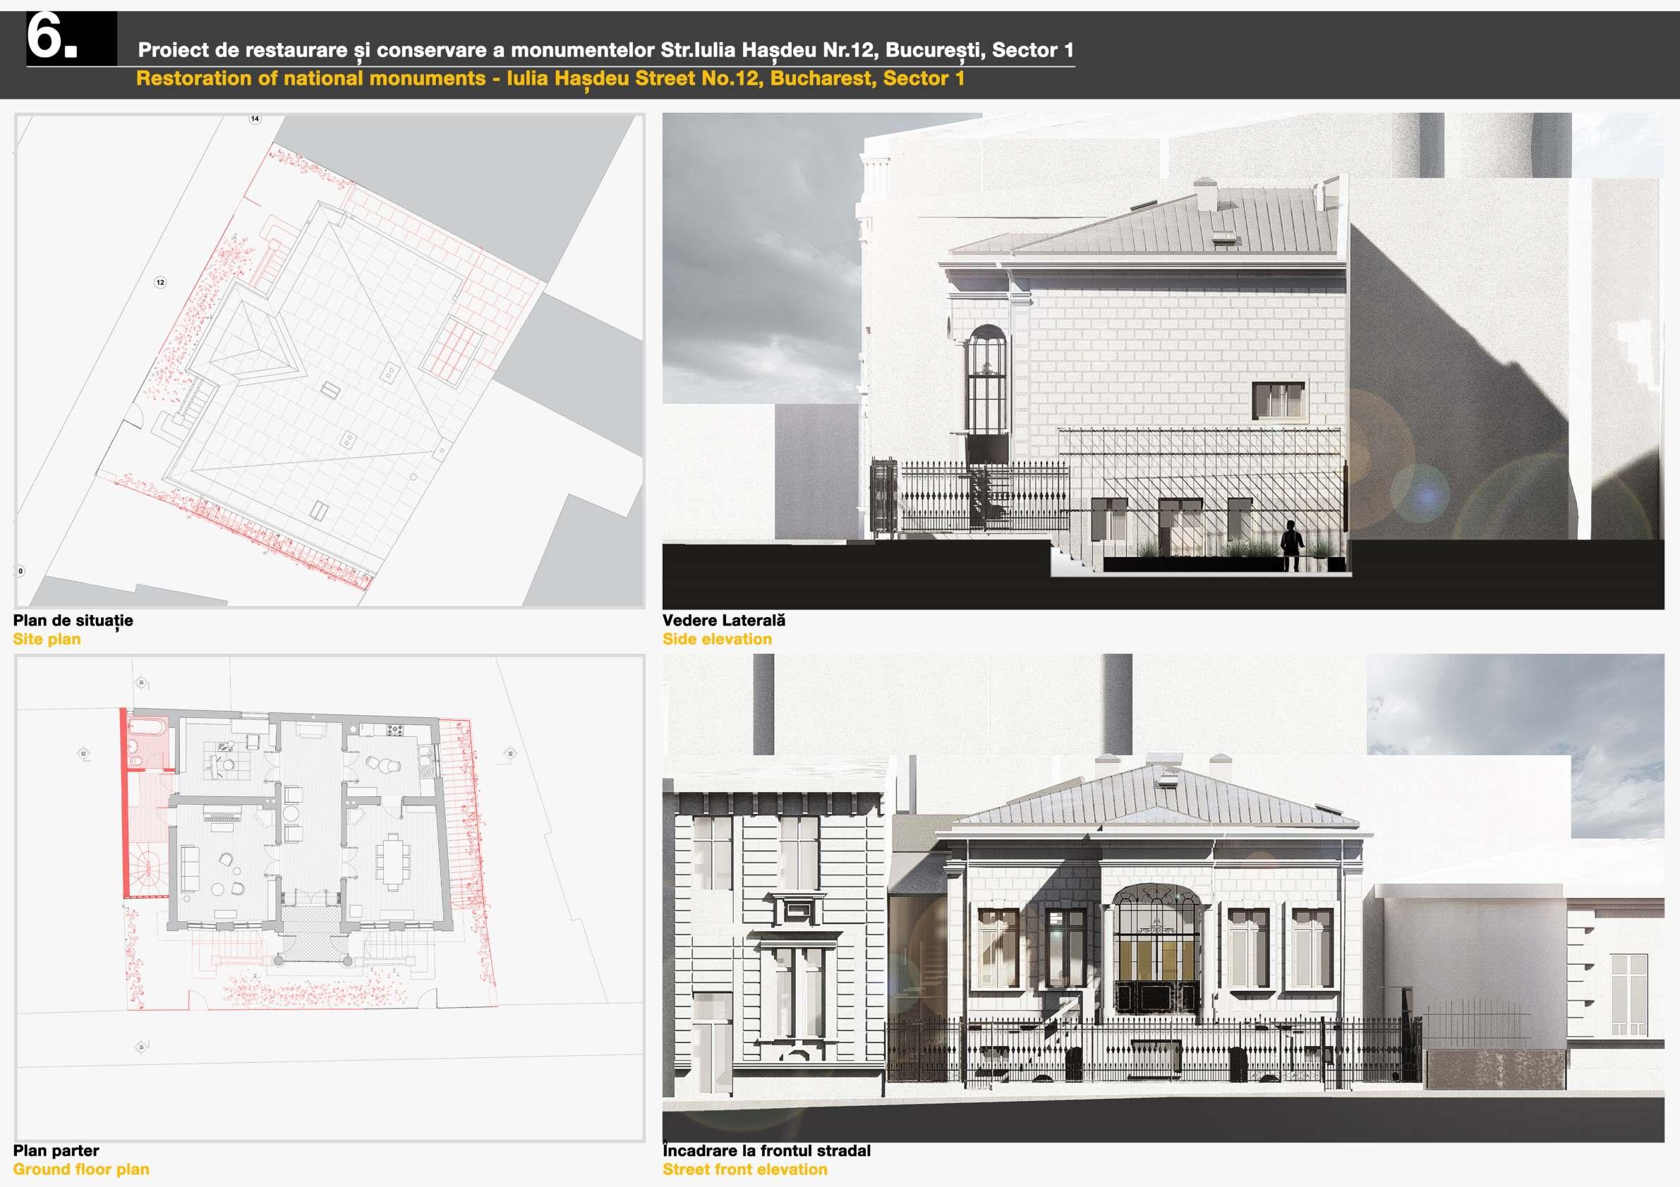The image size is (1680, 1187).
Task: Click the blue lens flare on the side elevation
Action: (1426, 494)
